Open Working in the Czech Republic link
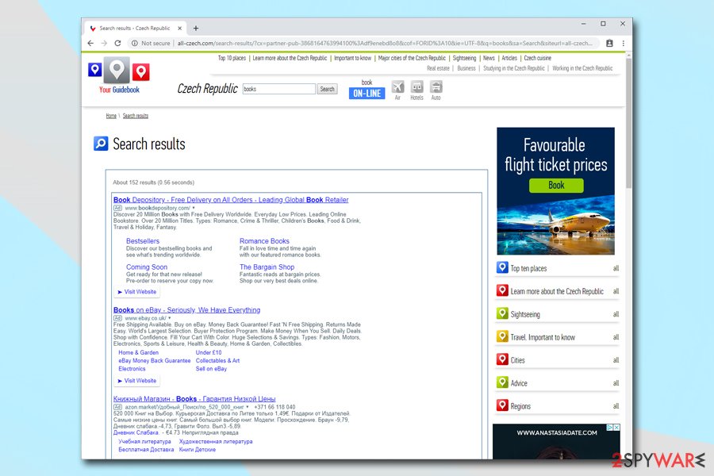This screenshot has width=714, height=476. click(x=582, y=68)
